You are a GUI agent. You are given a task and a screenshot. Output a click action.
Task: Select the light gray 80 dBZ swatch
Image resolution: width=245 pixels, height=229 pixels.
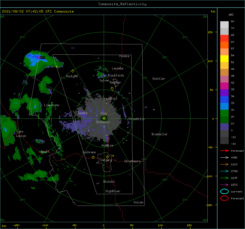coord(224,25)
